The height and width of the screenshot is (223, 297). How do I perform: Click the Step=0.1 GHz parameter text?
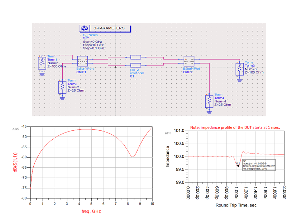(94, 48)
